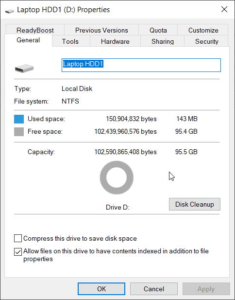Click the drive icon in the title bar

tap(10, 11)
